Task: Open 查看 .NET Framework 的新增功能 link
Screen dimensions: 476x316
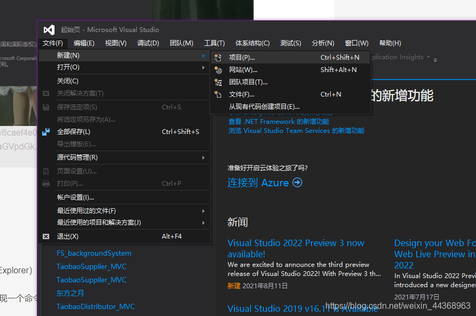Action: click(279, 122)
